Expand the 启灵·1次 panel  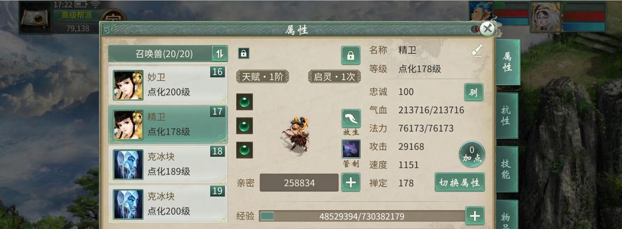pyautogui.click(x=334, y=77)
